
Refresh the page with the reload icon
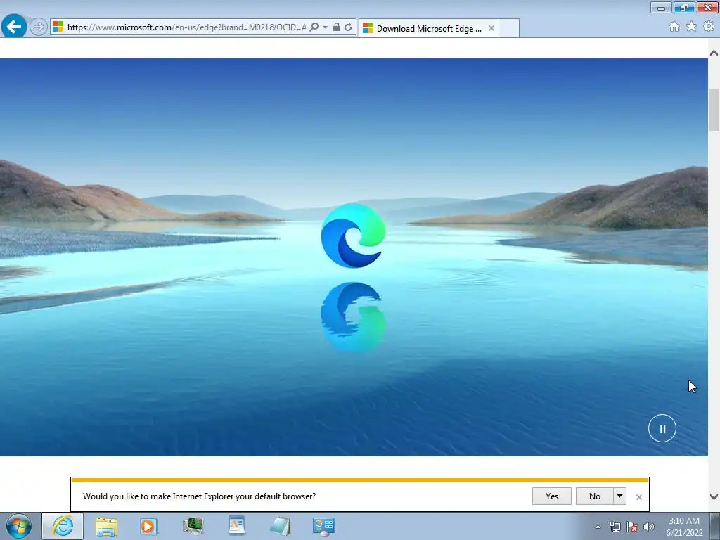click(x=349, y=27)
